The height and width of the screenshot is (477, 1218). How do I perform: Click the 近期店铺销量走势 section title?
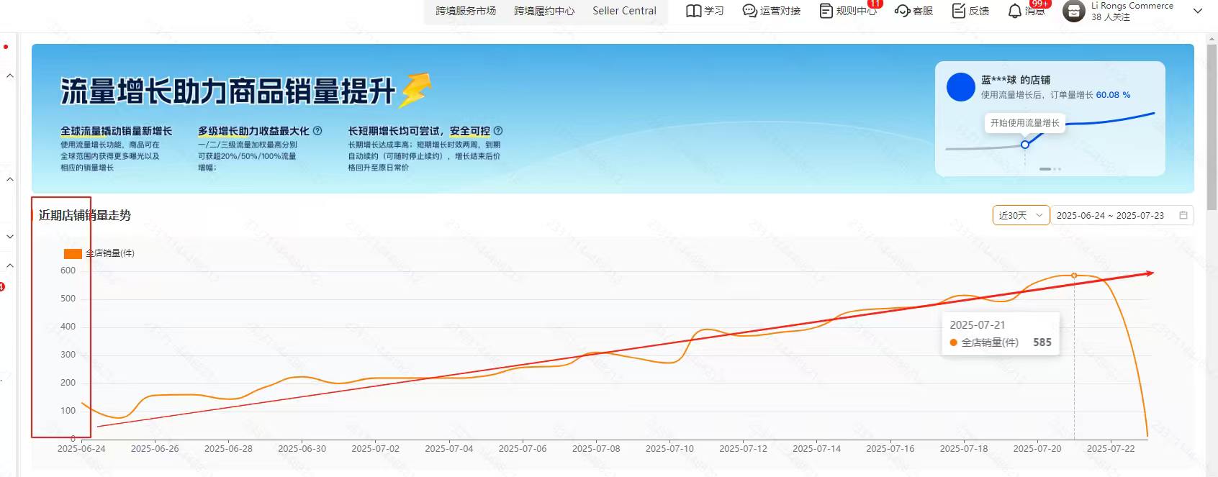pos(85,215)
